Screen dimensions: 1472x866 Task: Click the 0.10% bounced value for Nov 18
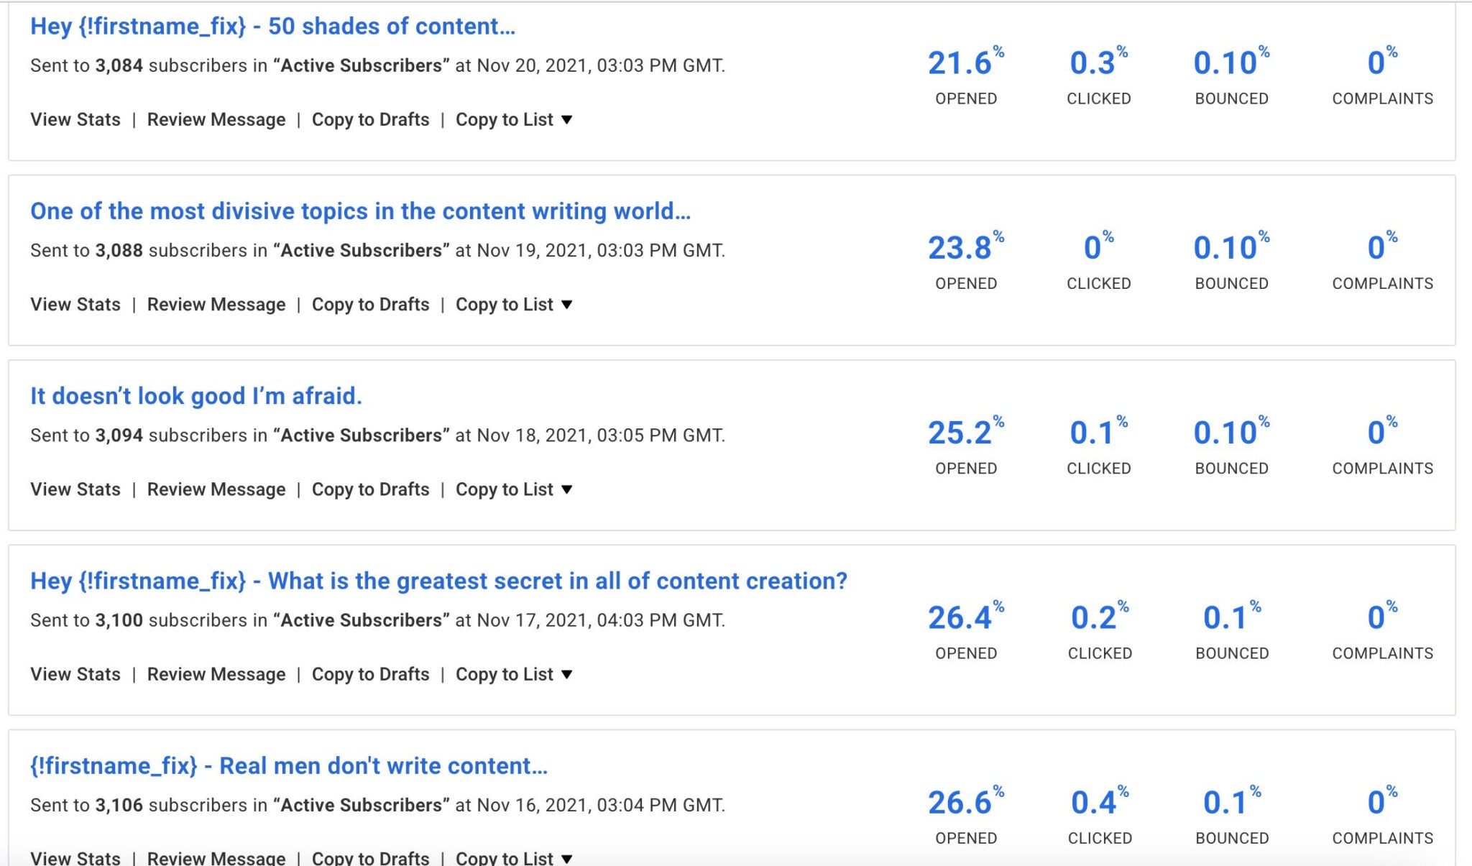(1231, 432)
